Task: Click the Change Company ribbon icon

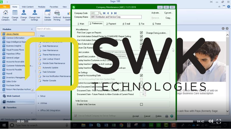Action: (5, 15)
